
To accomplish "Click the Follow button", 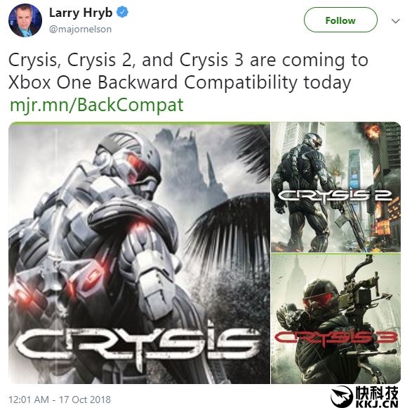I will 340,20.
